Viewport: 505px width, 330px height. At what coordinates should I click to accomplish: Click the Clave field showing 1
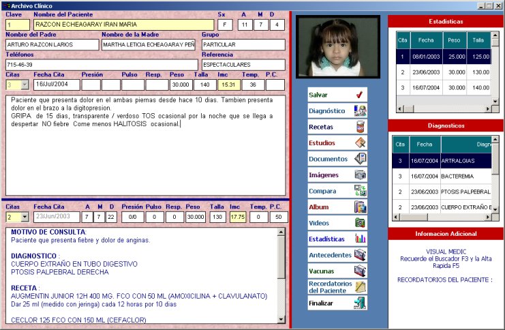[x=18, y=25]
